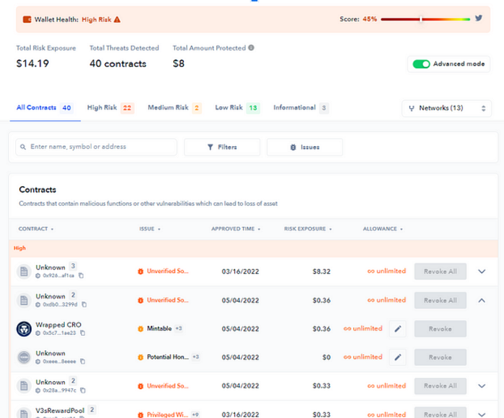
Task: Click the bug icon for Potential Hon... issue
Action: (x=140, y=357)
